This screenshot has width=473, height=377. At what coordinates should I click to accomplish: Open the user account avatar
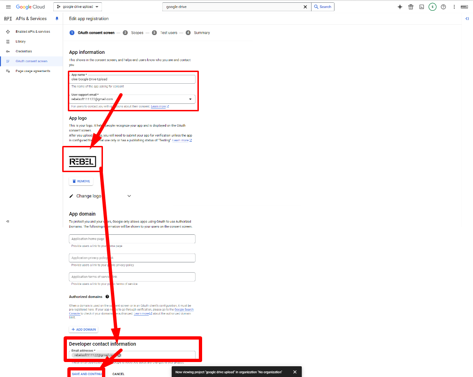point(464,7)
